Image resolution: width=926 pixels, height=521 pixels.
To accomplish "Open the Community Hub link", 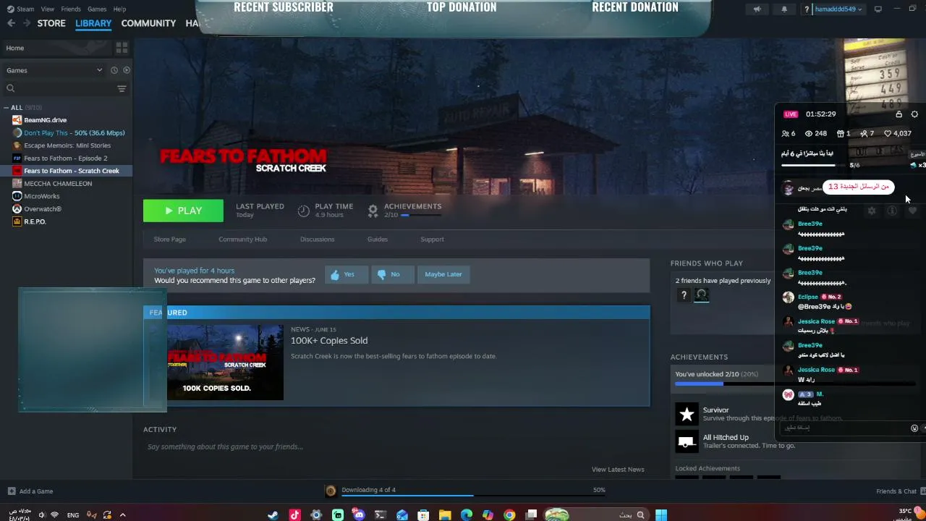I will pos(242,240).
